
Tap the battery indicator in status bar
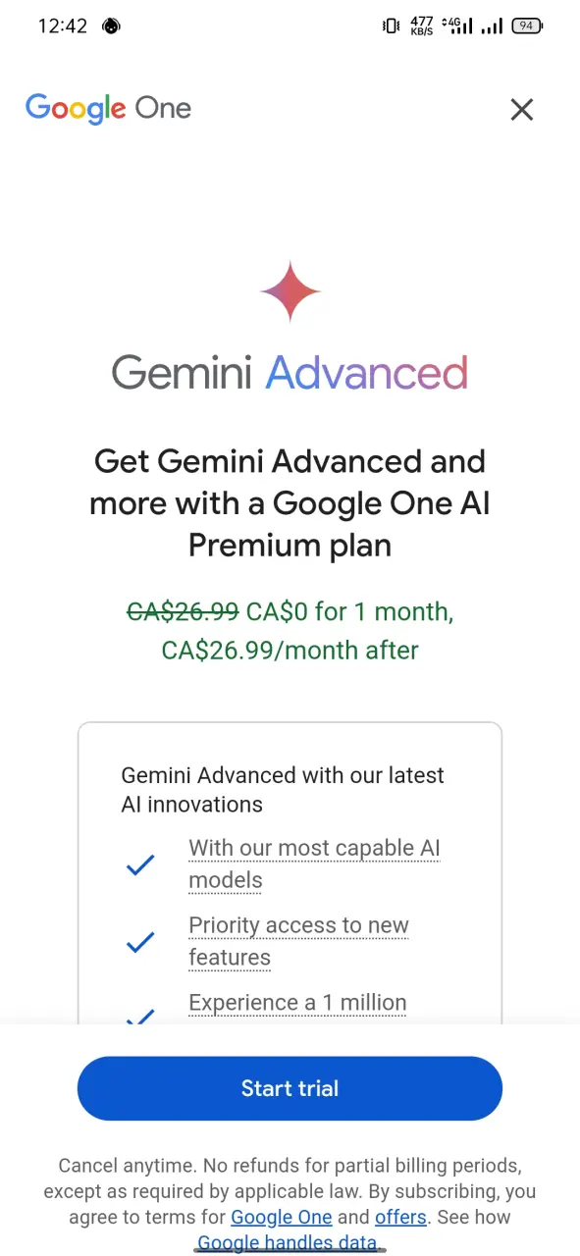click(x=528, y=26)
